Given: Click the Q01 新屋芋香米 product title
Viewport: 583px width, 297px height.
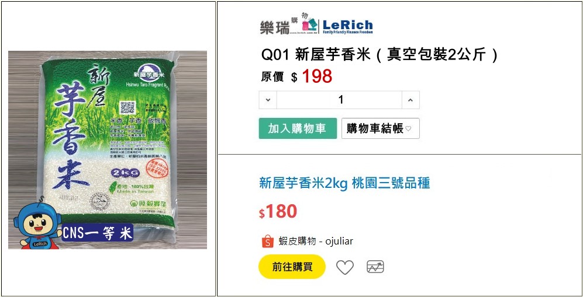Looking at the screenshot, I should click(380, 55).
